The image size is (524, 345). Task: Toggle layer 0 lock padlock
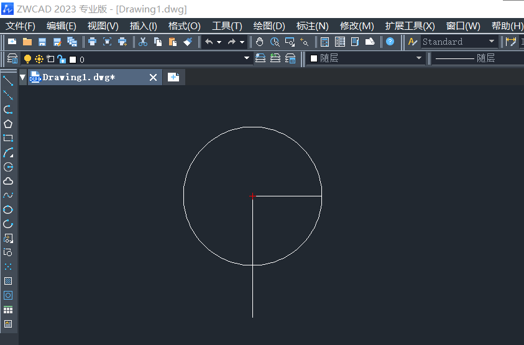coord(62,59)
